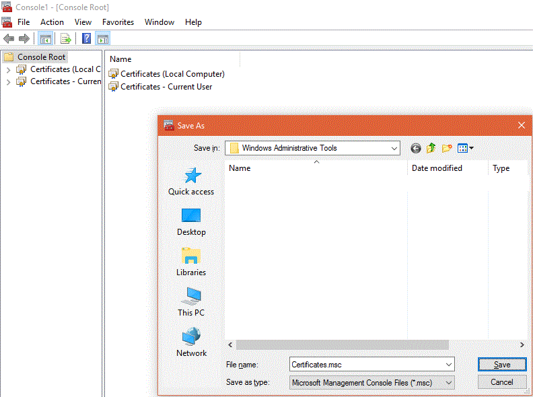533x397 pixels.
Task: Expand the Save in folder dropdown
Action: (394, 148)
